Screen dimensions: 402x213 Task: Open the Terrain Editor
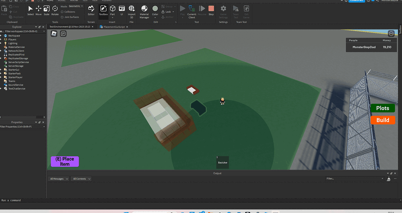click(91, 10)
